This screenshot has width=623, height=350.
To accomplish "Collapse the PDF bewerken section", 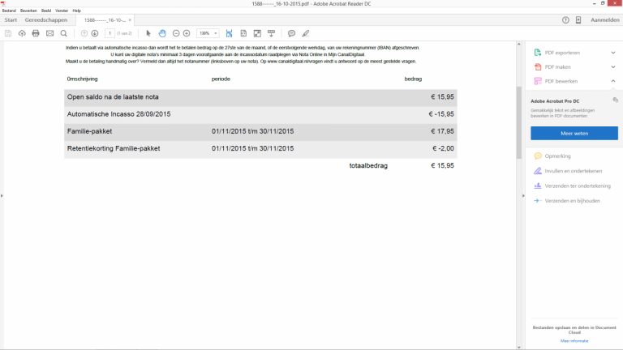I will click(612, 82).
